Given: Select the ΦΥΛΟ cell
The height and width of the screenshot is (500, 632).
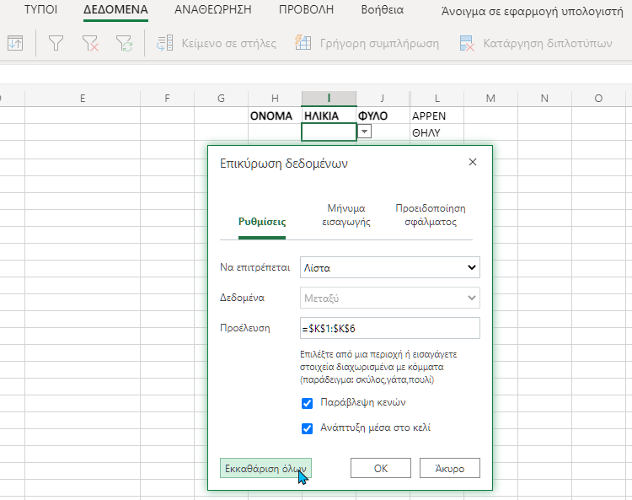Looking at the screenshot, I should (x=383, y=116).
